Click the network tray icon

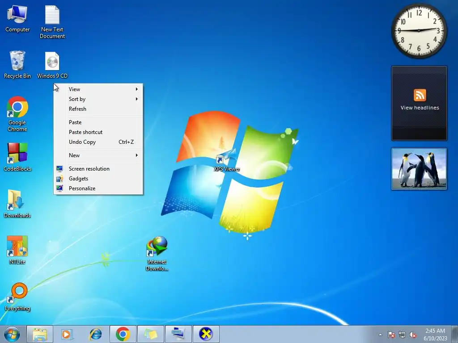402,335
